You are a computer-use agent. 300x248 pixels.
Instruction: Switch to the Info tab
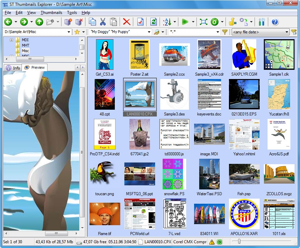[x=12, y=67]
